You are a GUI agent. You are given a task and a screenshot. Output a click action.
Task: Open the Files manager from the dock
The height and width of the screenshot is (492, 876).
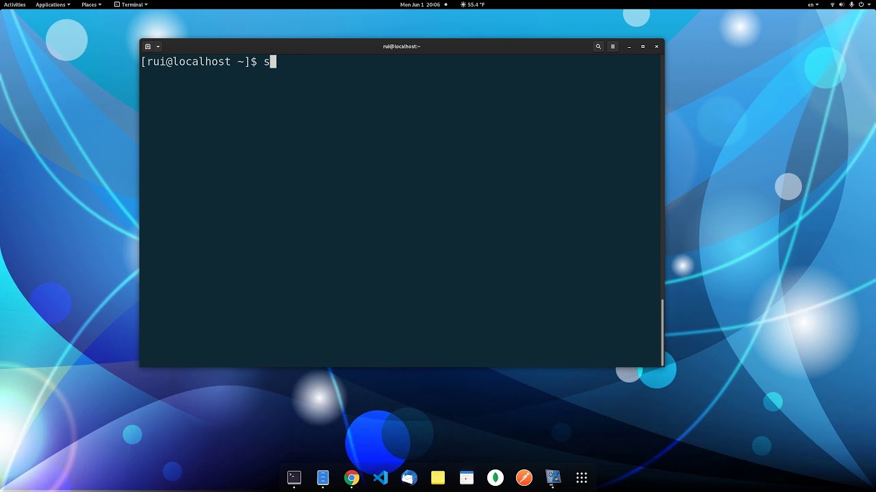coord(323,477)
